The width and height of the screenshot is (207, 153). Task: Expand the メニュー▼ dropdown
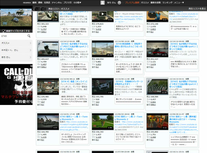point(179,2)
